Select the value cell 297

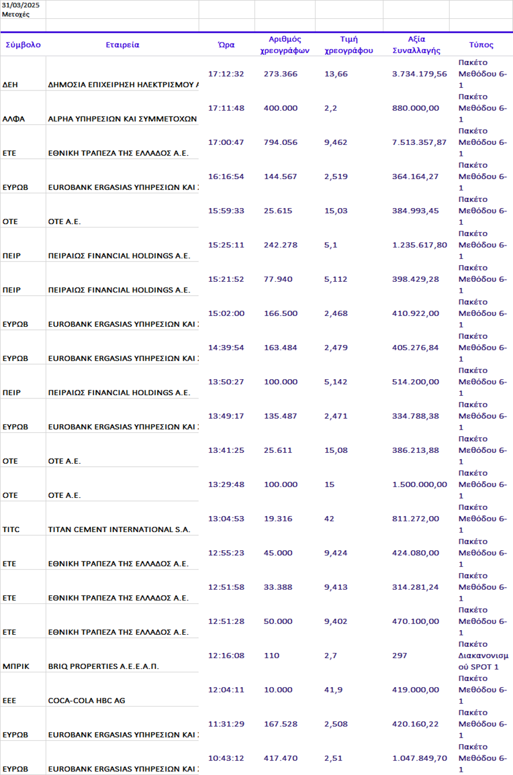point(400,656)
